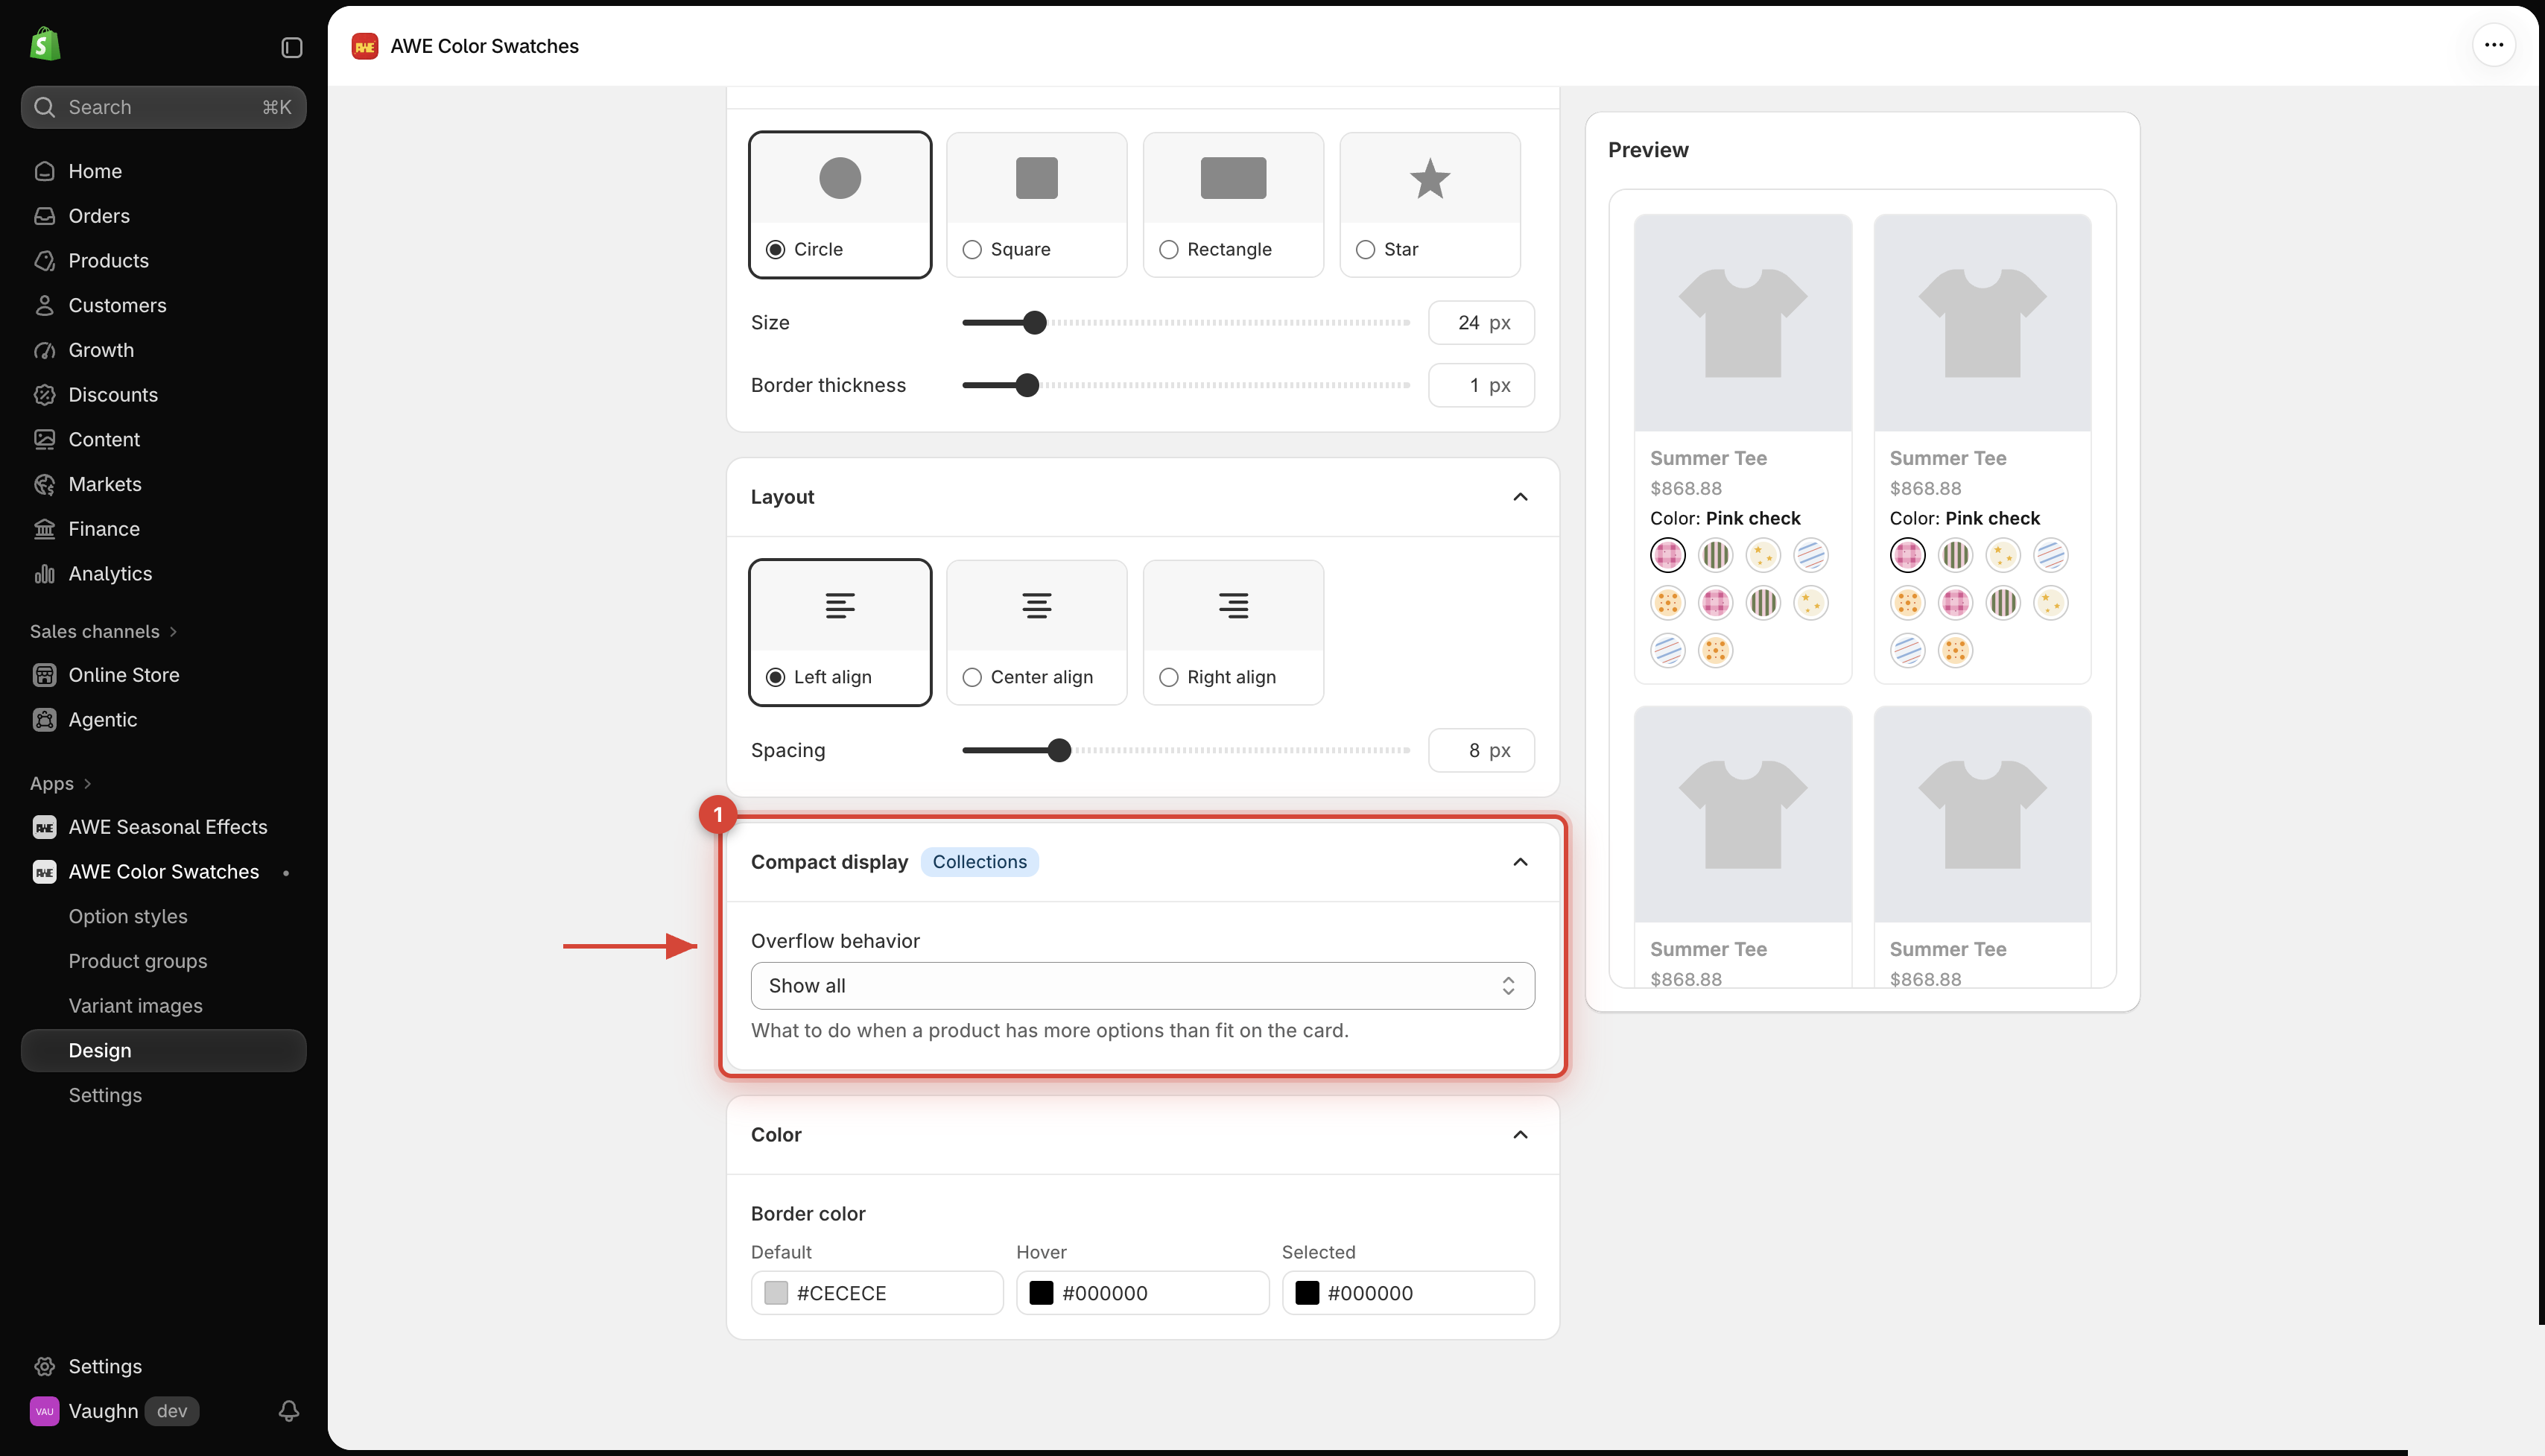Click the AWE Color Swatches header app icon

tap(365, 46)
